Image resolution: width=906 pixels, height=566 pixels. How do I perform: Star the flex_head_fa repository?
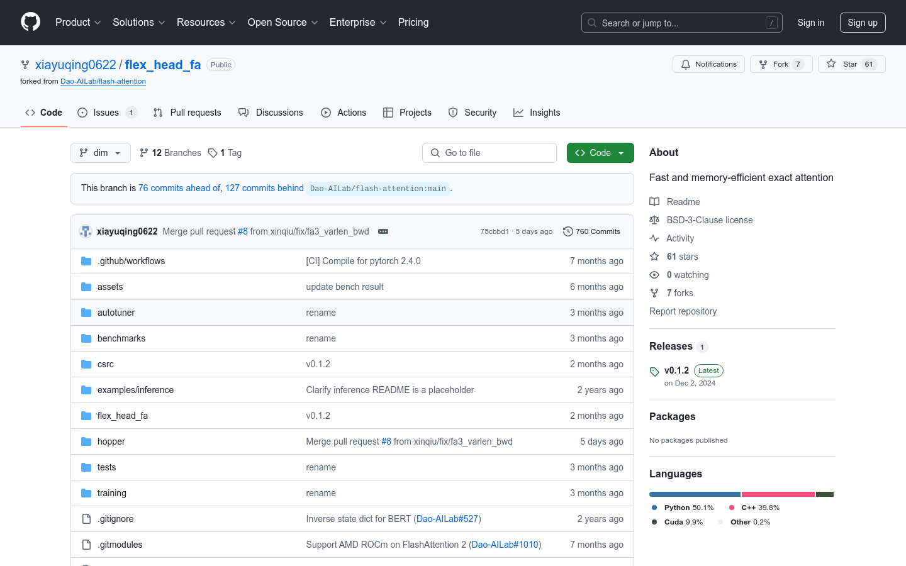851,64
